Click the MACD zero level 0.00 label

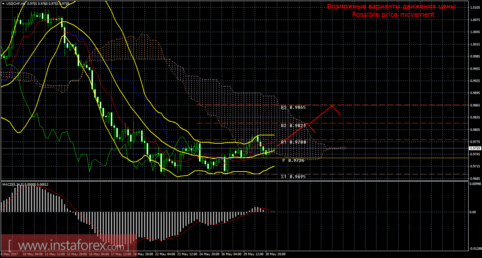473,212
